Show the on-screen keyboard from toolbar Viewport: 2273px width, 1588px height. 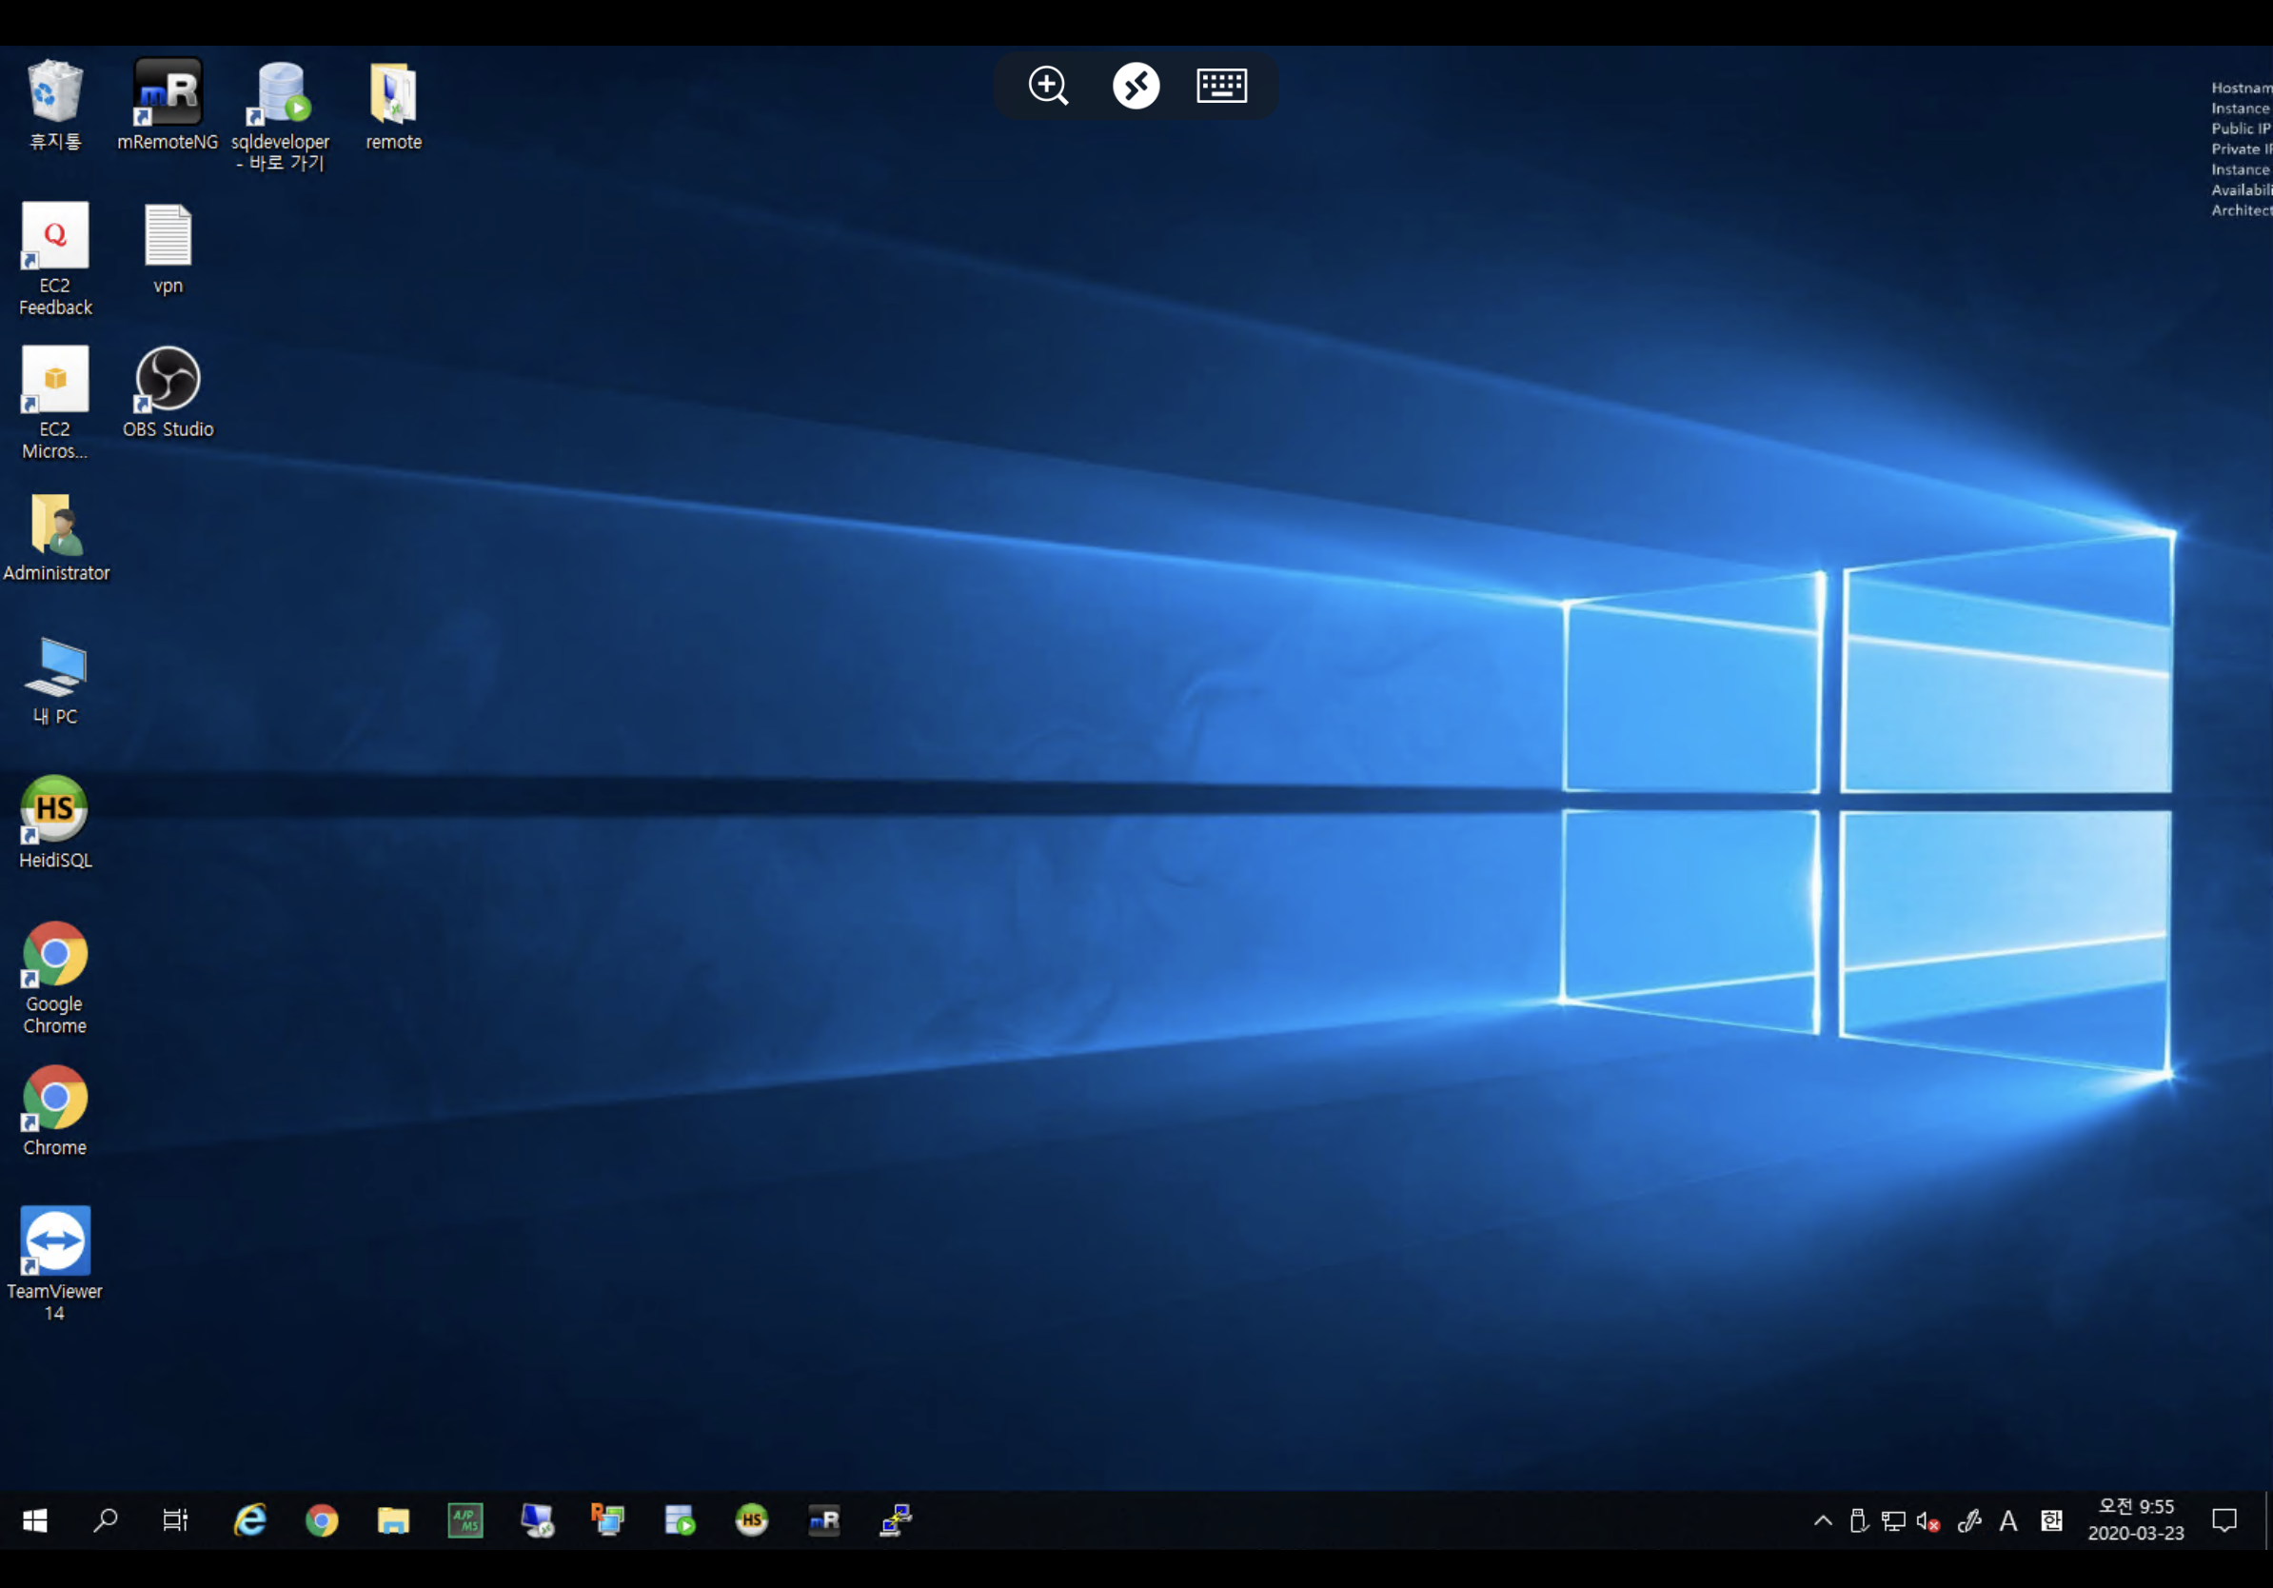click(1221, 86)
